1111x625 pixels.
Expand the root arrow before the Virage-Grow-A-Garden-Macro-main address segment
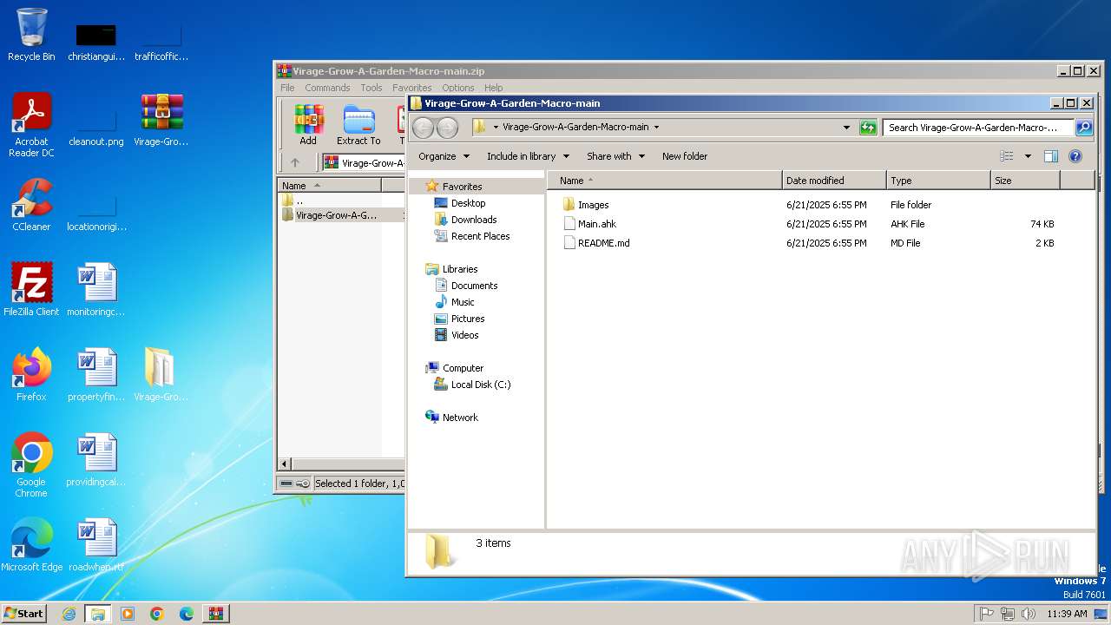click(496, 127)
